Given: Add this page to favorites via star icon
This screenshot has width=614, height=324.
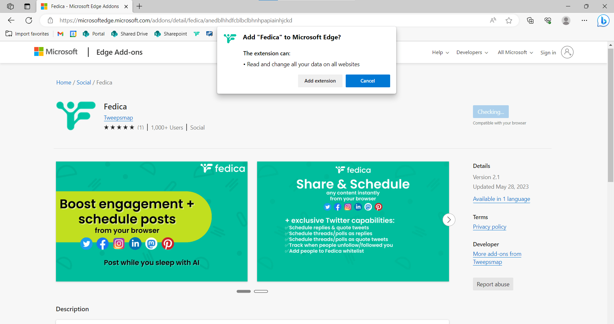Looking at the screenshot, I should coord(509,20).
